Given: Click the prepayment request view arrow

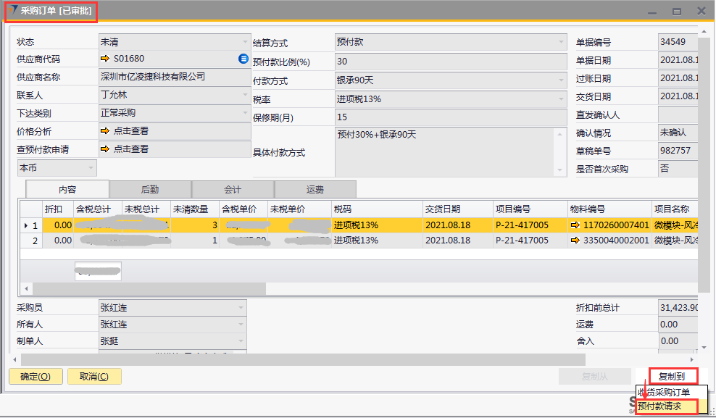Looking at the screenshot, I should [105, 149].
